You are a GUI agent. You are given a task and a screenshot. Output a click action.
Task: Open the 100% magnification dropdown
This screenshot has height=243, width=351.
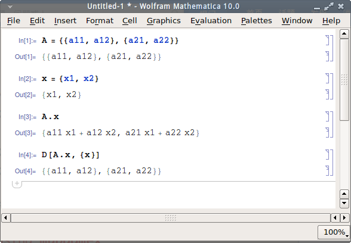coord(334,232)
